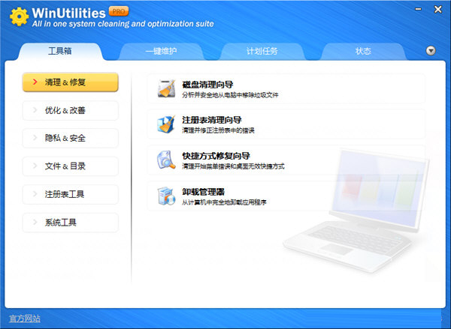Open the 注册表工具 category
451x329 pixels.
pos(70,194)
